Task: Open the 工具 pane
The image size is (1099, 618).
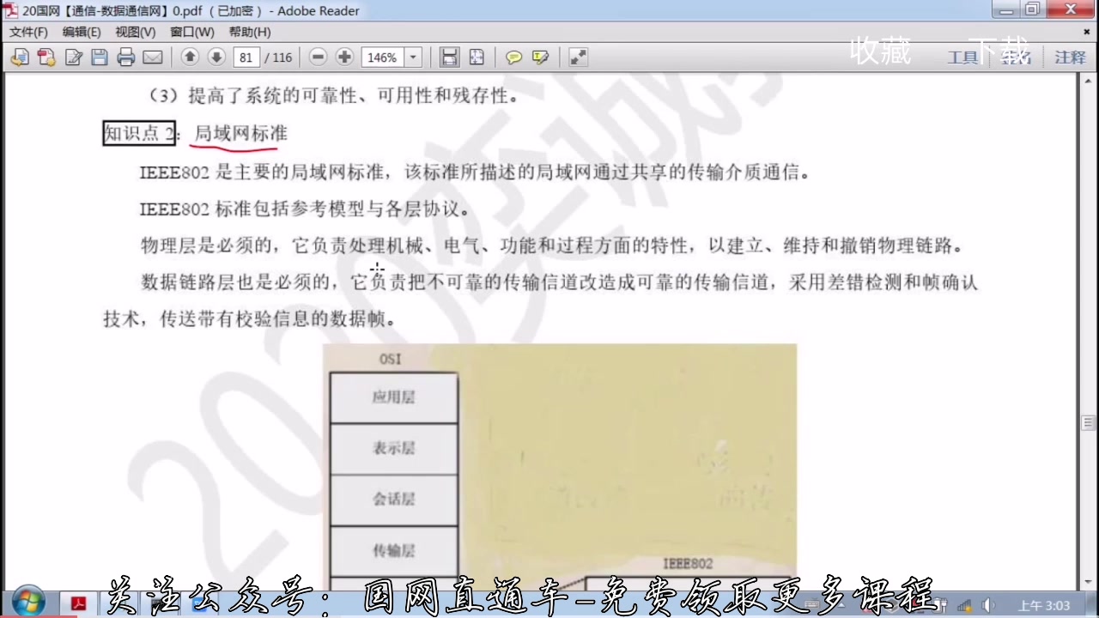Action: click(962, 58)
